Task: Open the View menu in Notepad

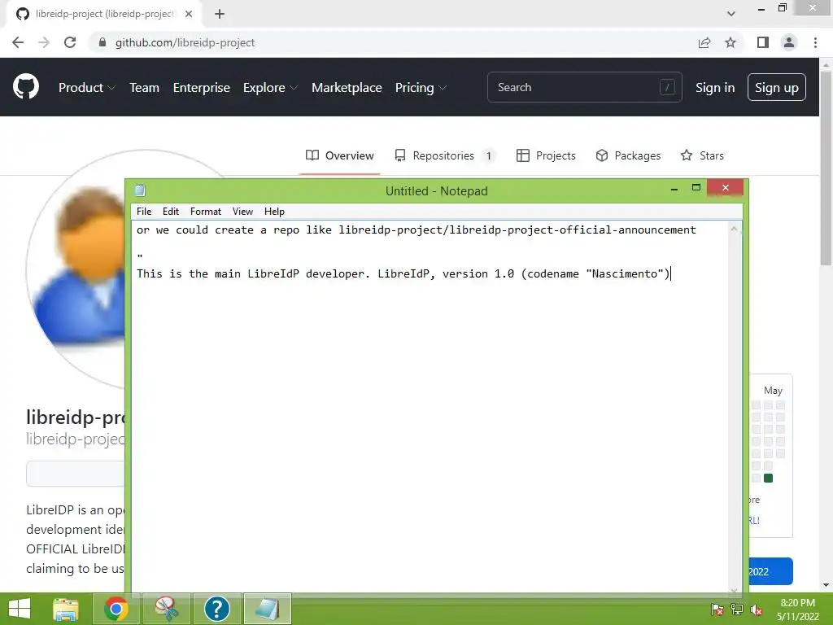Action: (242, 212)
